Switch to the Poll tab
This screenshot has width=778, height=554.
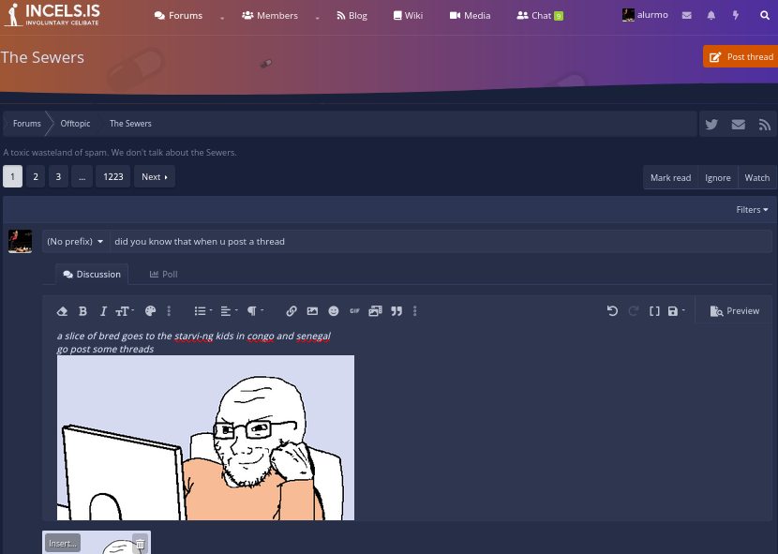[x=163, y=274]
